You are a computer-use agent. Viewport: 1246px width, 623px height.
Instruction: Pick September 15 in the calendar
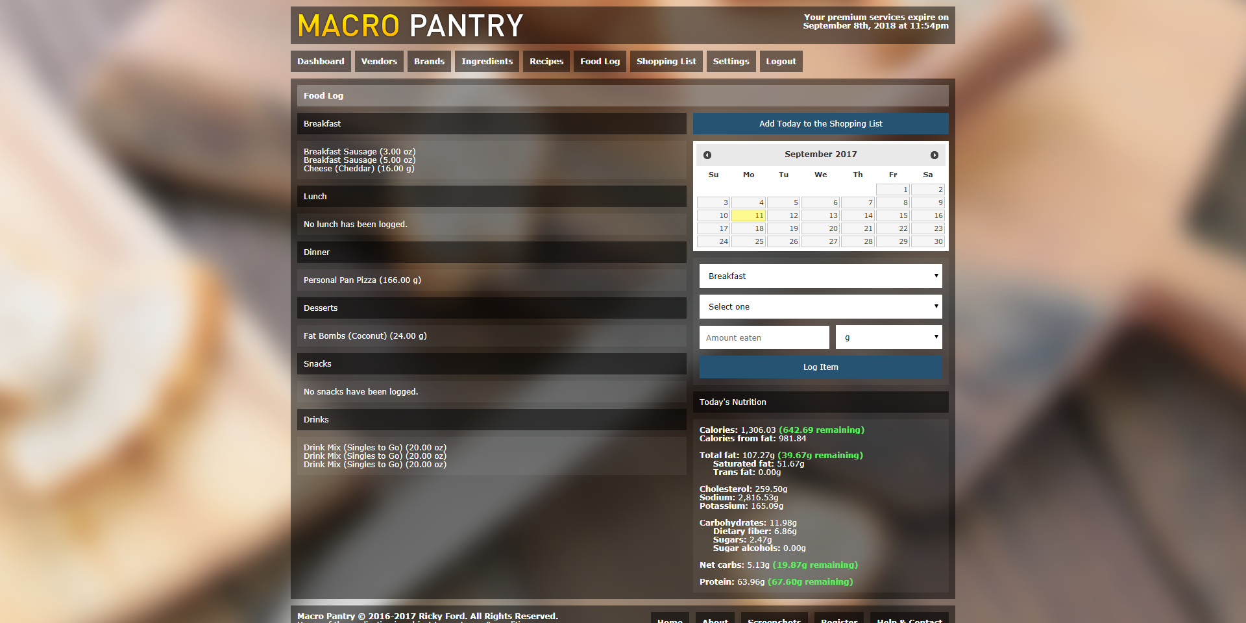pos(893,215)
